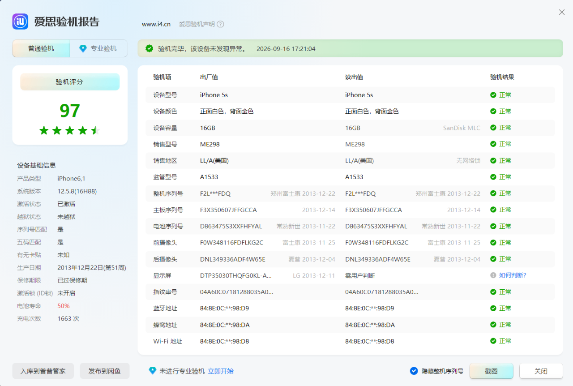Click the 读出值 column header

[354, 77]
